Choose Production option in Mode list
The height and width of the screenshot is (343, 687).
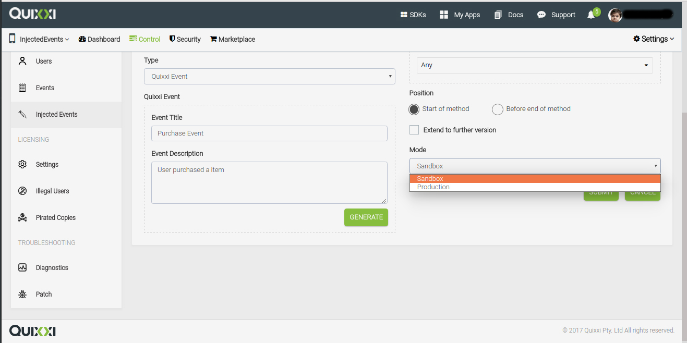point(535,187)
